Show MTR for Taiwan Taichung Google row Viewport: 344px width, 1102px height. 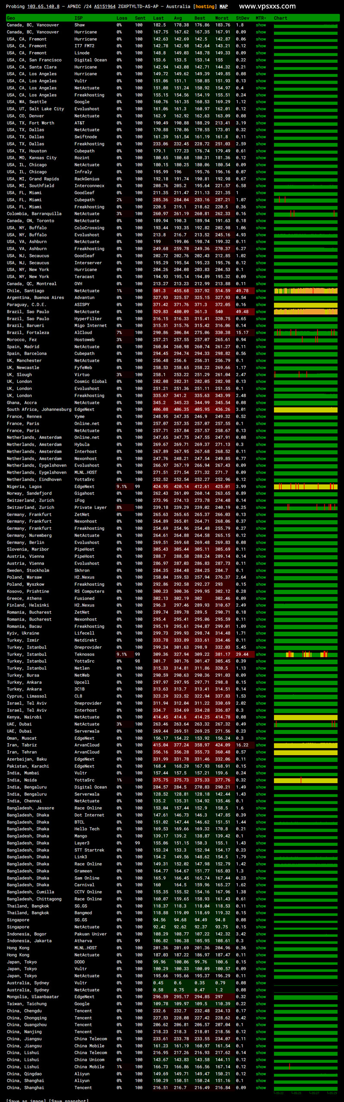pos(261,1004)
